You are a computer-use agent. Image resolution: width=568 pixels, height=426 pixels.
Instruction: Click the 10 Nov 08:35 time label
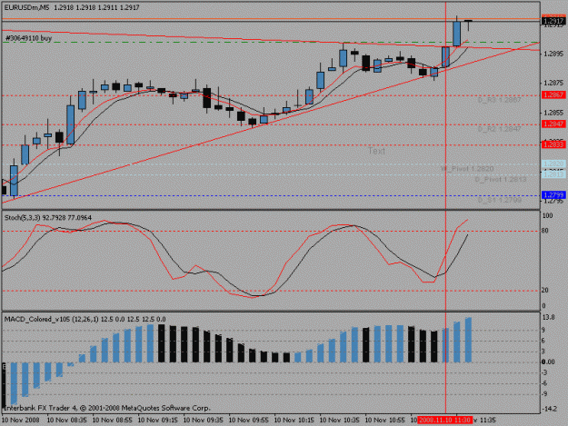67,421
